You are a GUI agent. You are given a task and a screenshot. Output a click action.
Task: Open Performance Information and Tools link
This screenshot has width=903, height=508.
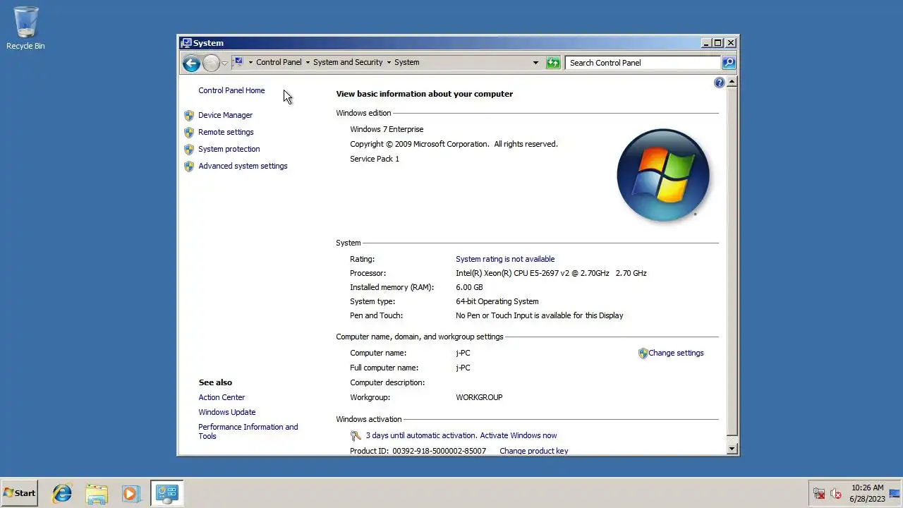pos(248,431)
